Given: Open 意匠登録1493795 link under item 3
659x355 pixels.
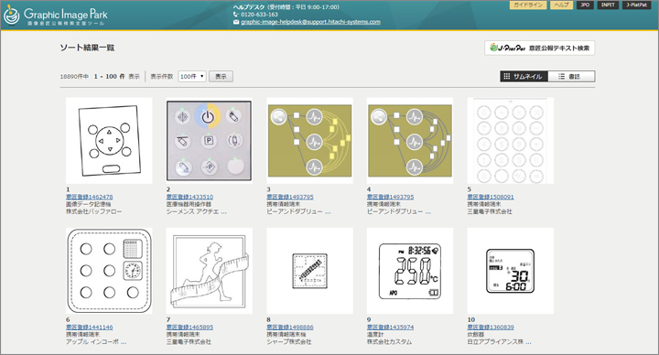Looking at the screenshot, I should click(290, 197).
